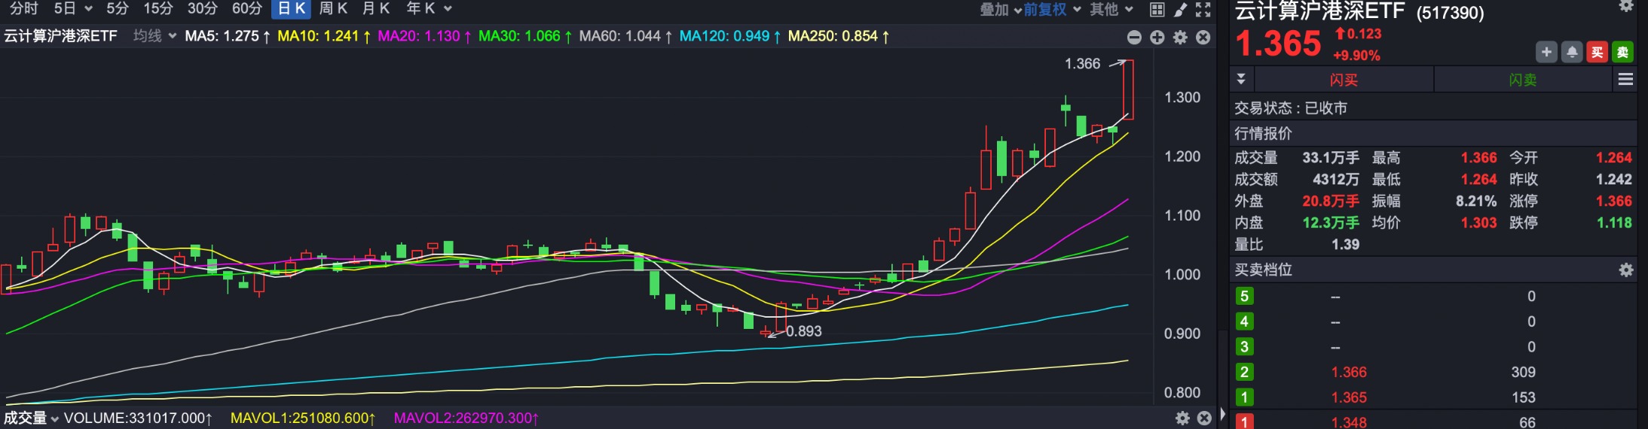Open the 均线 indicator dropdown
The height and width of the screenshot is (429, 1648).
[x=154, y=36]
